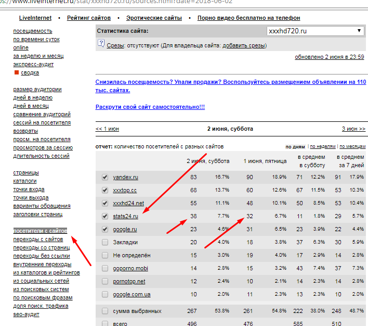Check the Закладки row checkbox
The width and height of the screenshot is (368, 326).
105,242
